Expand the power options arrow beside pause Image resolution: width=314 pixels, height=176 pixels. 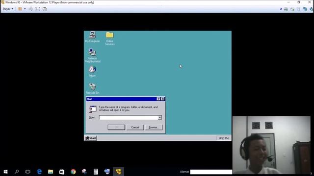tap(25, 9)
